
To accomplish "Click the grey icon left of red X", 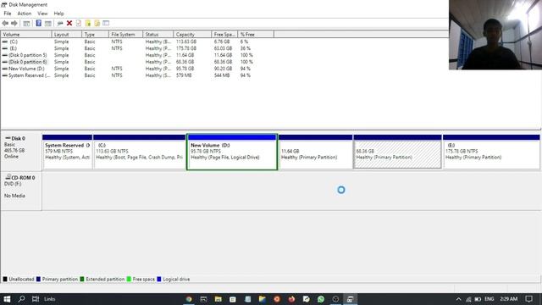I will click(x=60, y=23).
